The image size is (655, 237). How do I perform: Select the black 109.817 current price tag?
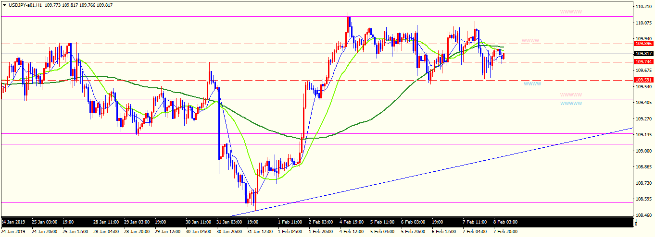click(x=644, y=54)
